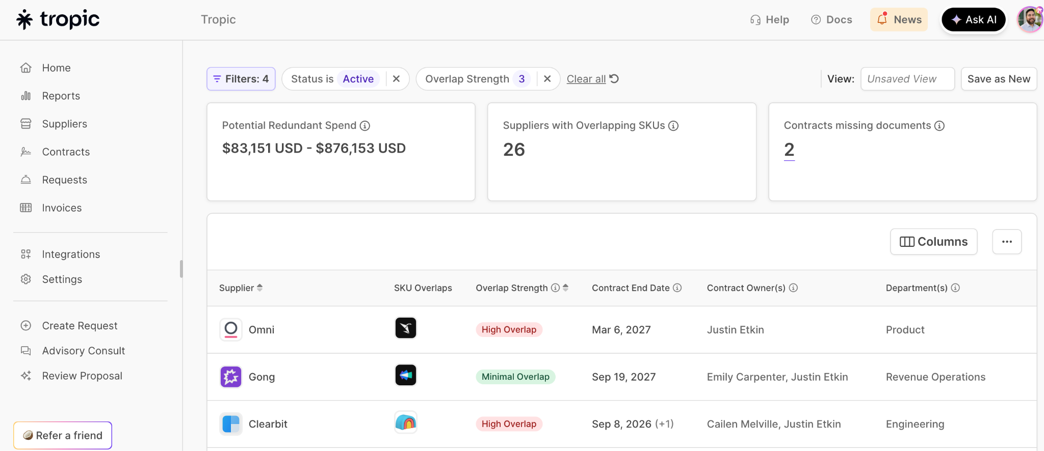Click Clear all filters link
This screenshot has width=1044, height=451.
[x=592, y=79]
